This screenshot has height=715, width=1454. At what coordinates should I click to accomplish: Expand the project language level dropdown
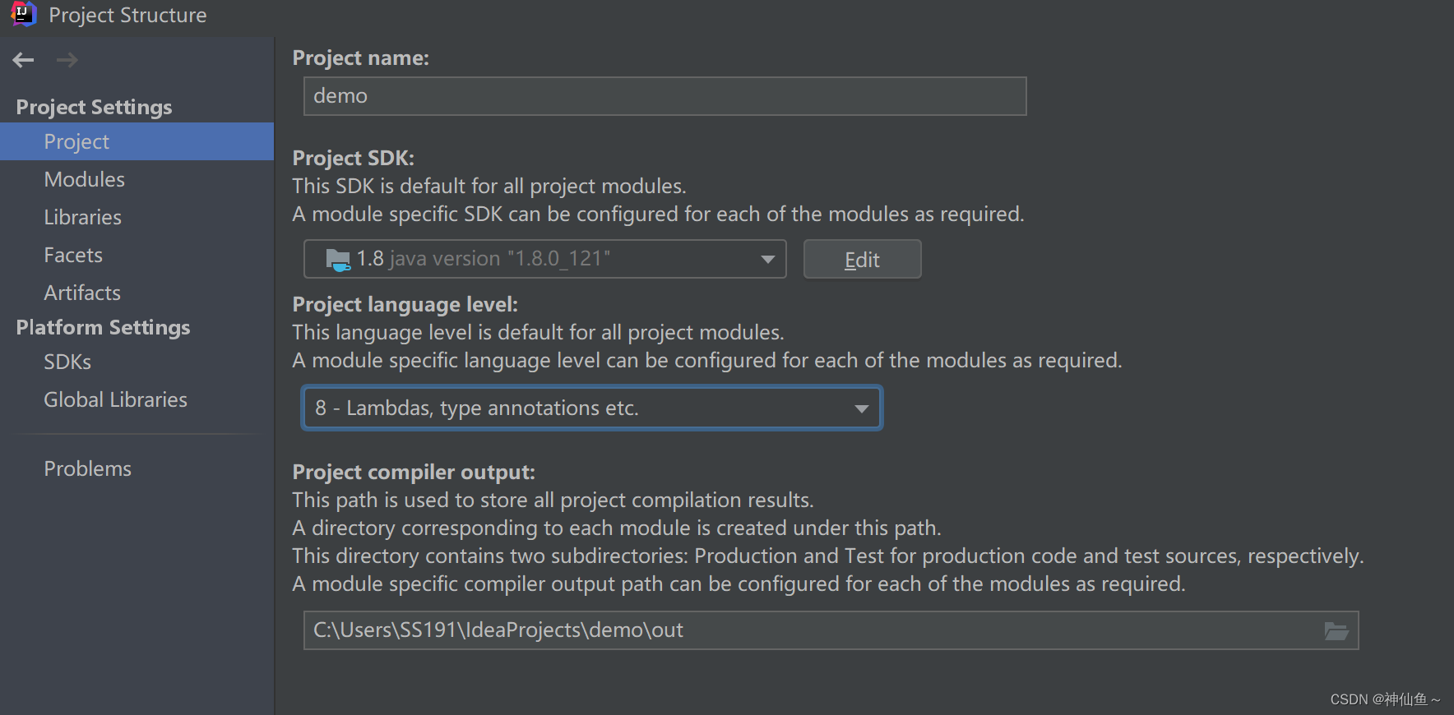(x=861, y=408)
